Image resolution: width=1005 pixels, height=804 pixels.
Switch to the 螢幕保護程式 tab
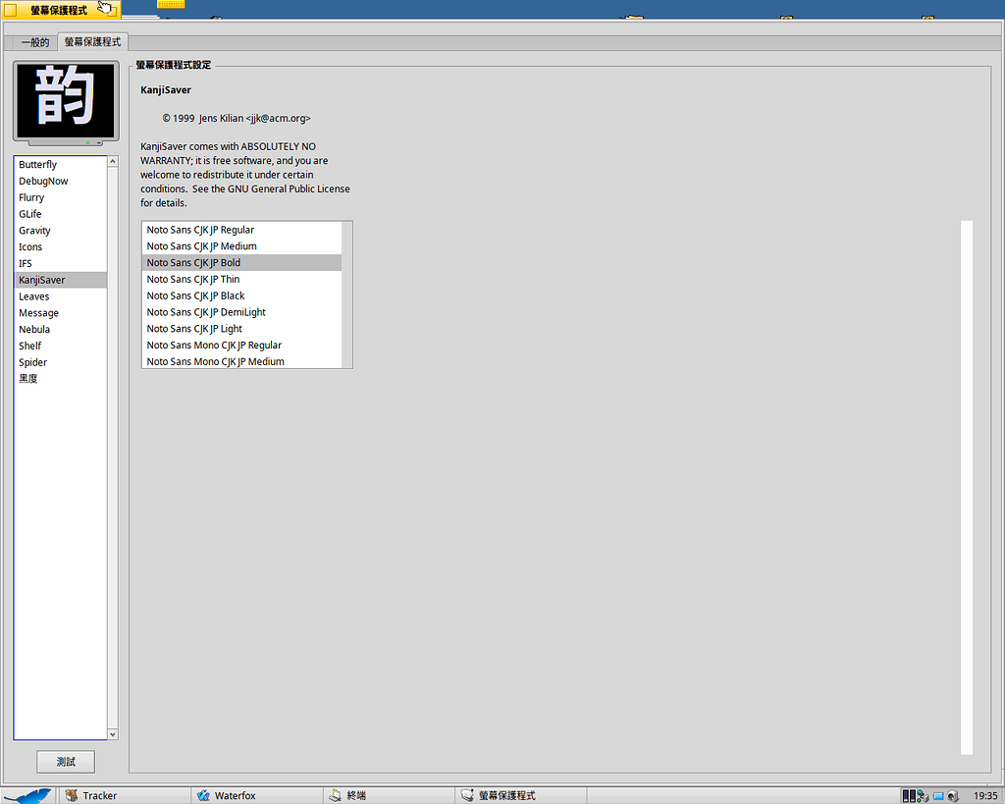click(92, 41)
